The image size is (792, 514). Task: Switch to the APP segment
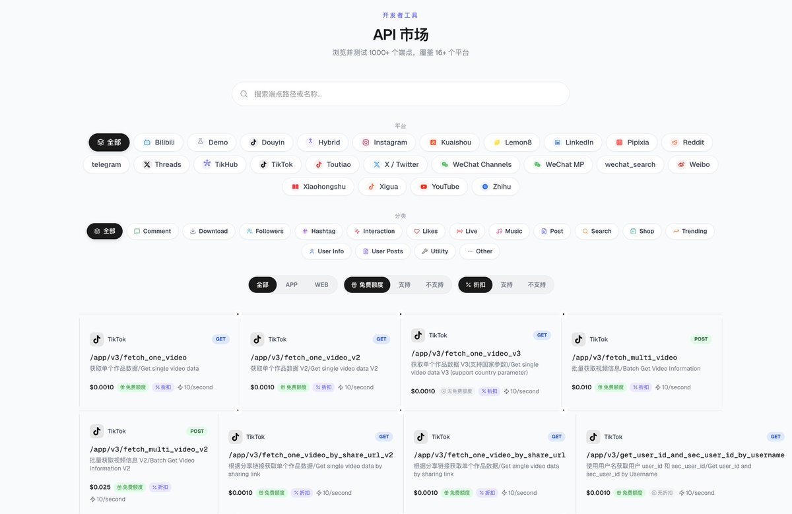point(291,284)
